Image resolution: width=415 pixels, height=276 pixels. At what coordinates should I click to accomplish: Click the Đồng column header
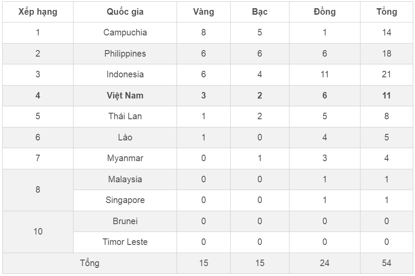pyautogui.click(x=325, y=12)
